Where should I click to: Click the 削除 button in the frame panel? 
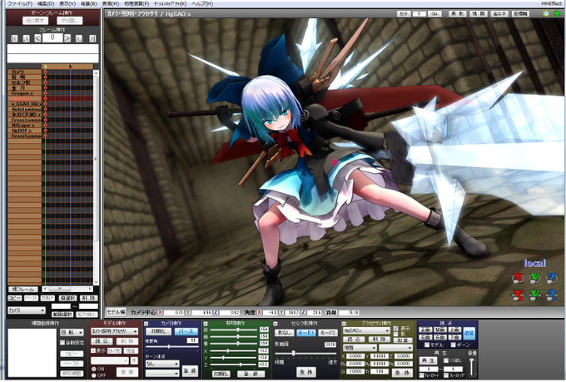point(88,298)
